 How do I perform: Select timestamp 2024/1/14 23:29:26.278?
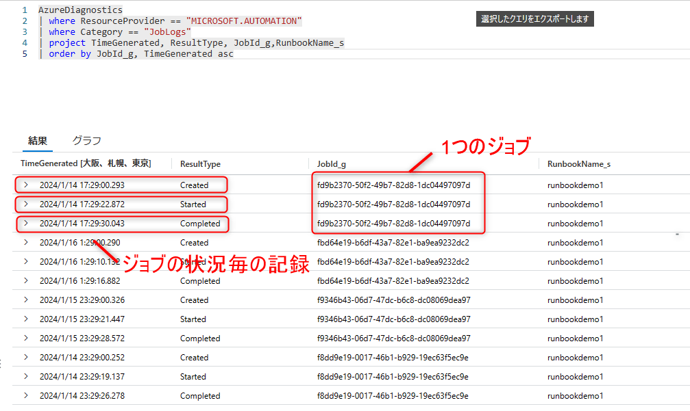click(x=82, y=396)
